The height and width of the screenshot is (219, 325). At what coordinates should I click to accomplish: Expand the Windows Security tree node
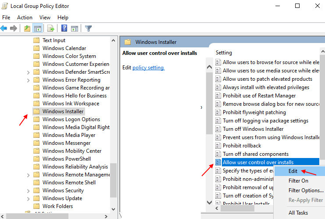coord(29,191)
